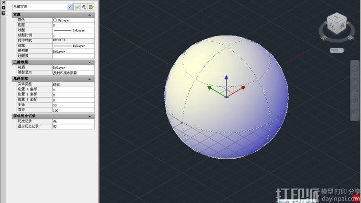This screenshot has width=361, height=203.
Task: Collapse the 三维效果 section
Action: click(89, 63)
